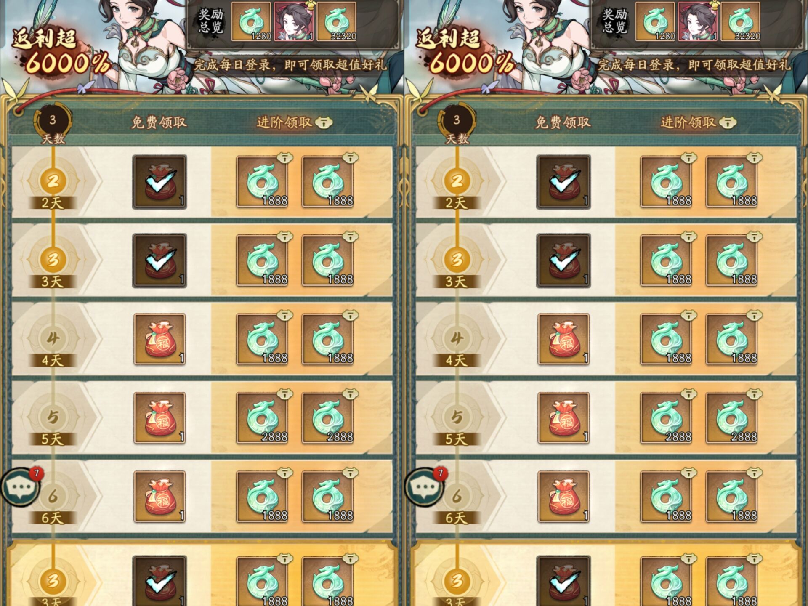Open the chat bubble icon in the right panel
This screenshot has height=606, width=808.
[424, 487]
